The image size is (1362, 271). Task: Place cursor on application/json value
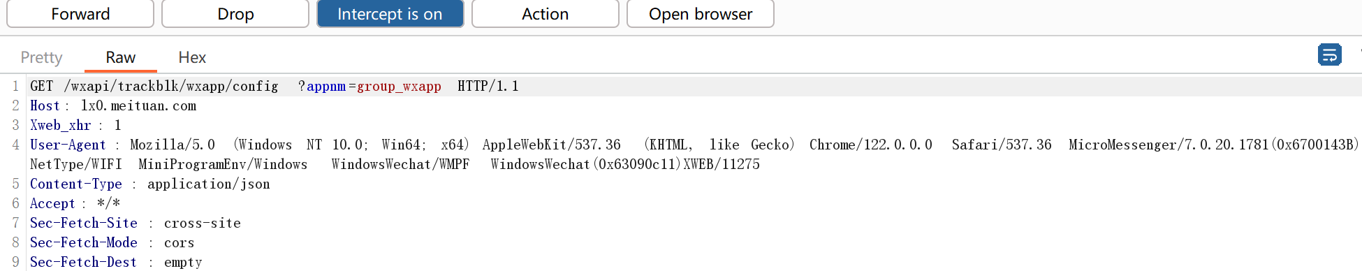209,184
